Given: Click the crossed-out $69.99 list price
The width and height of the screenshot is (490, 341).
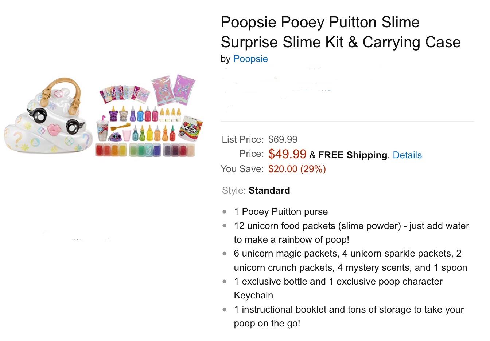Looking at the screenshot, I should [283, 139].
